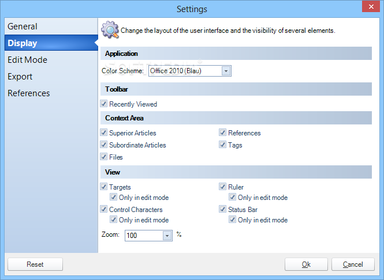Click the gear magnifier icon

pyautogui.click(x=110, y=30)
